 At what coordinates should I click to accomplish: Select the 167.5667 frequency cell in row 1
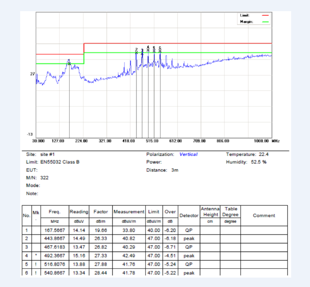[54, 230]
